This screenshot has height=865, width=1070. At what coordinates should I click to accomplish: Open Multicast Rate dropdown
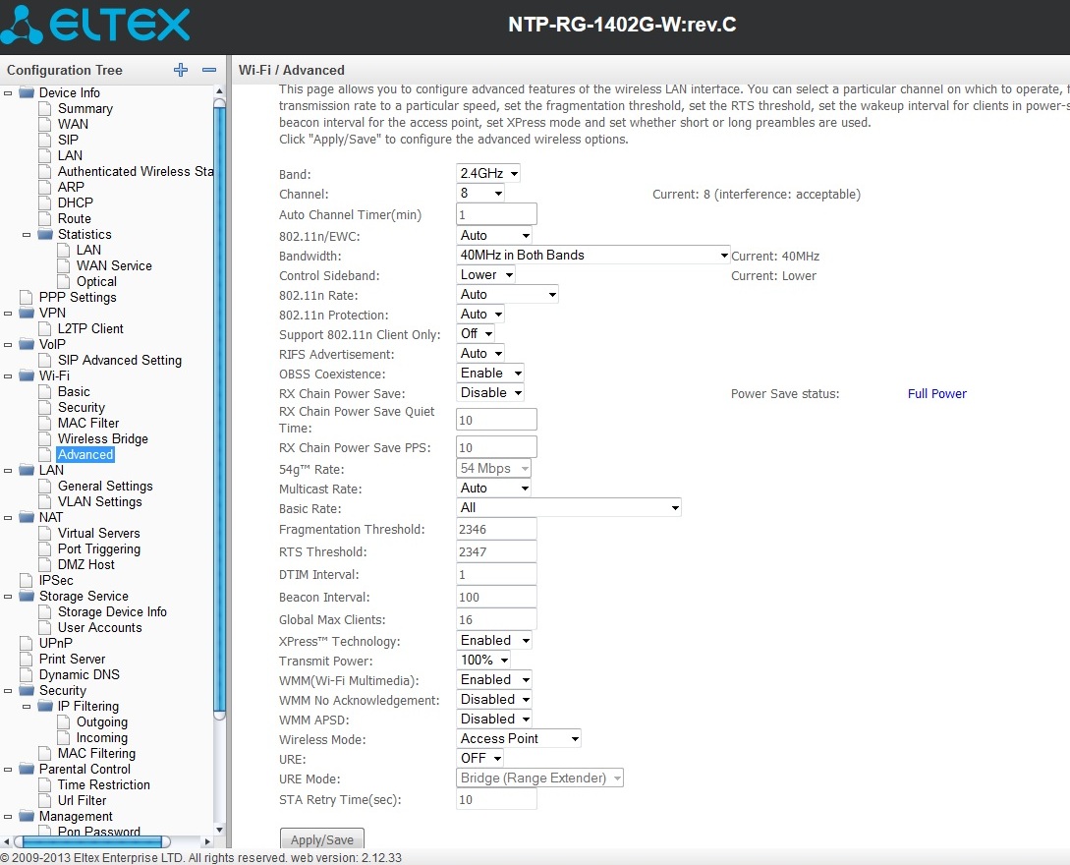493,489
